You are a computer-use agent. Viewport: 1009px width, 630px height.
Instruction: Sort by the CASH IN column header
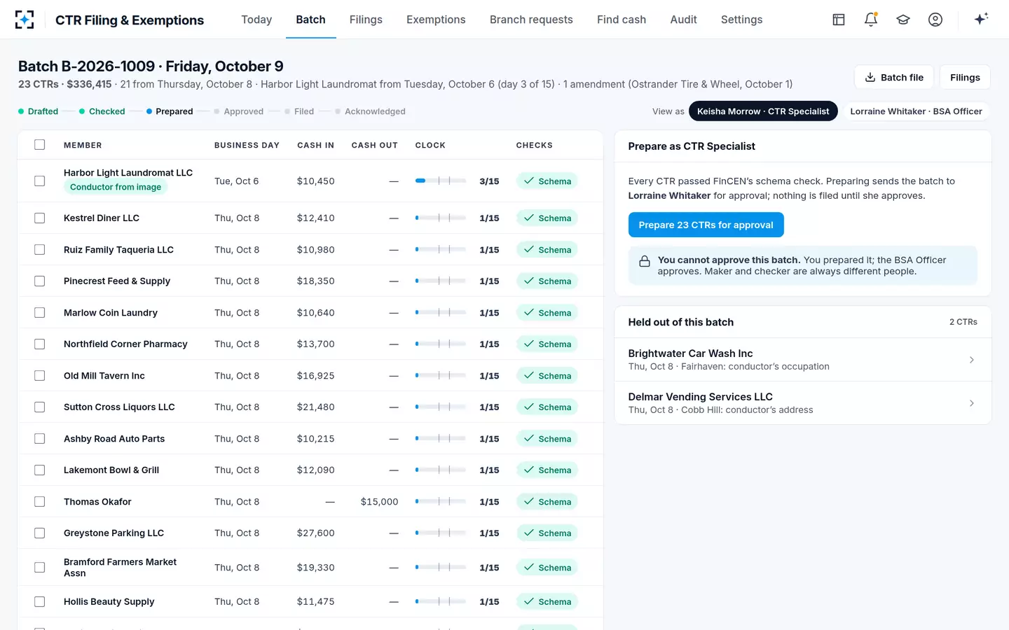pyautogui.click(x=315, y=145)
